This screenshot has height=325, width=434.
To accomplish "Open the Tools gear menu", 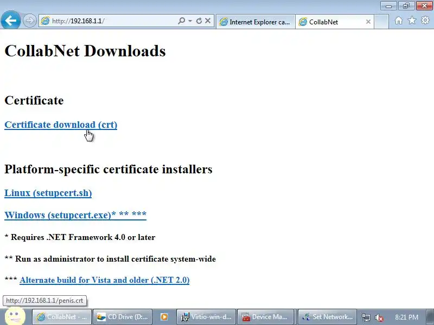I will [x=425, y=20].
